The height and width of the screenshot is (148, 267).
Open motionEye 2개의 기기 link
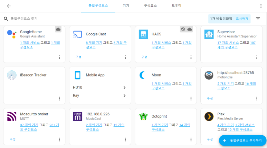pos(226,84)
